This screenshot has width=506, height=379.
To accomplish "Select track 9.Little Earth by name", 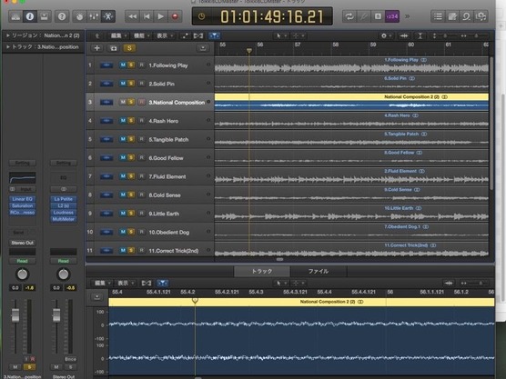I will point(164,214).
